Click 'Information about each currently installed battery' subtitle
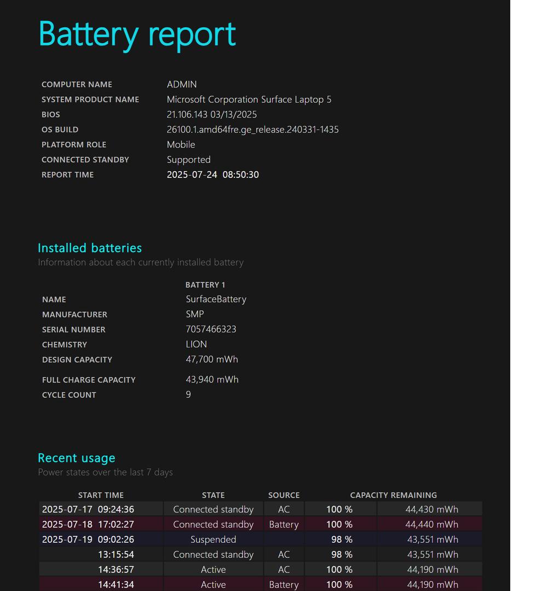The image size is (536, 591). pos(141,262)
